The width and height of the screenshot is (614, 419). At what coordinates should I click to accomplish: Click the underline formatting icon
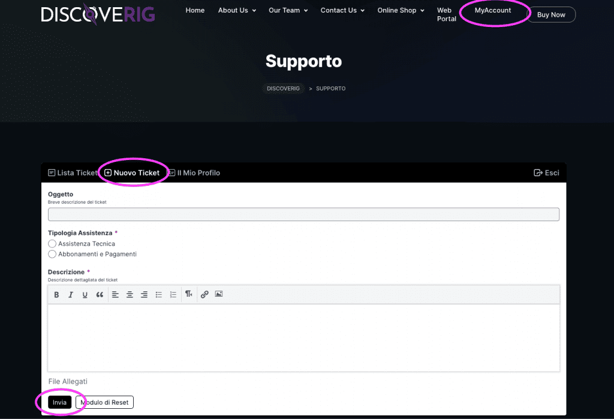[x=85, y=294]
